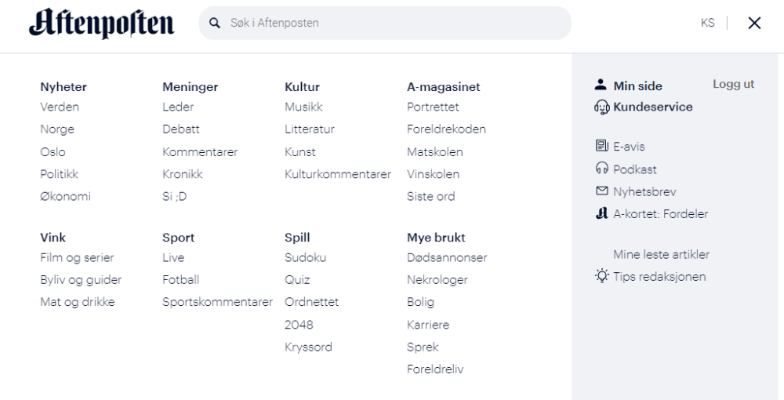Open the Nyheter section heading

click(x=64, y=86)
